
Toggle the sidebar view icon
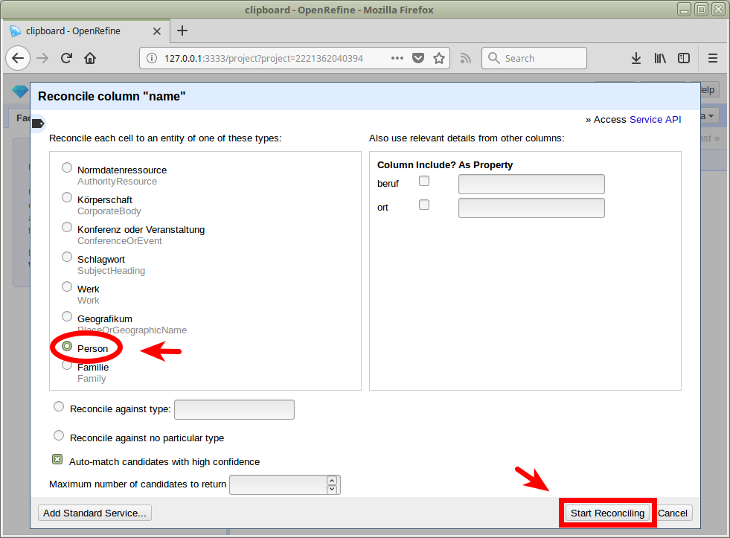click(x=683, y=58)
